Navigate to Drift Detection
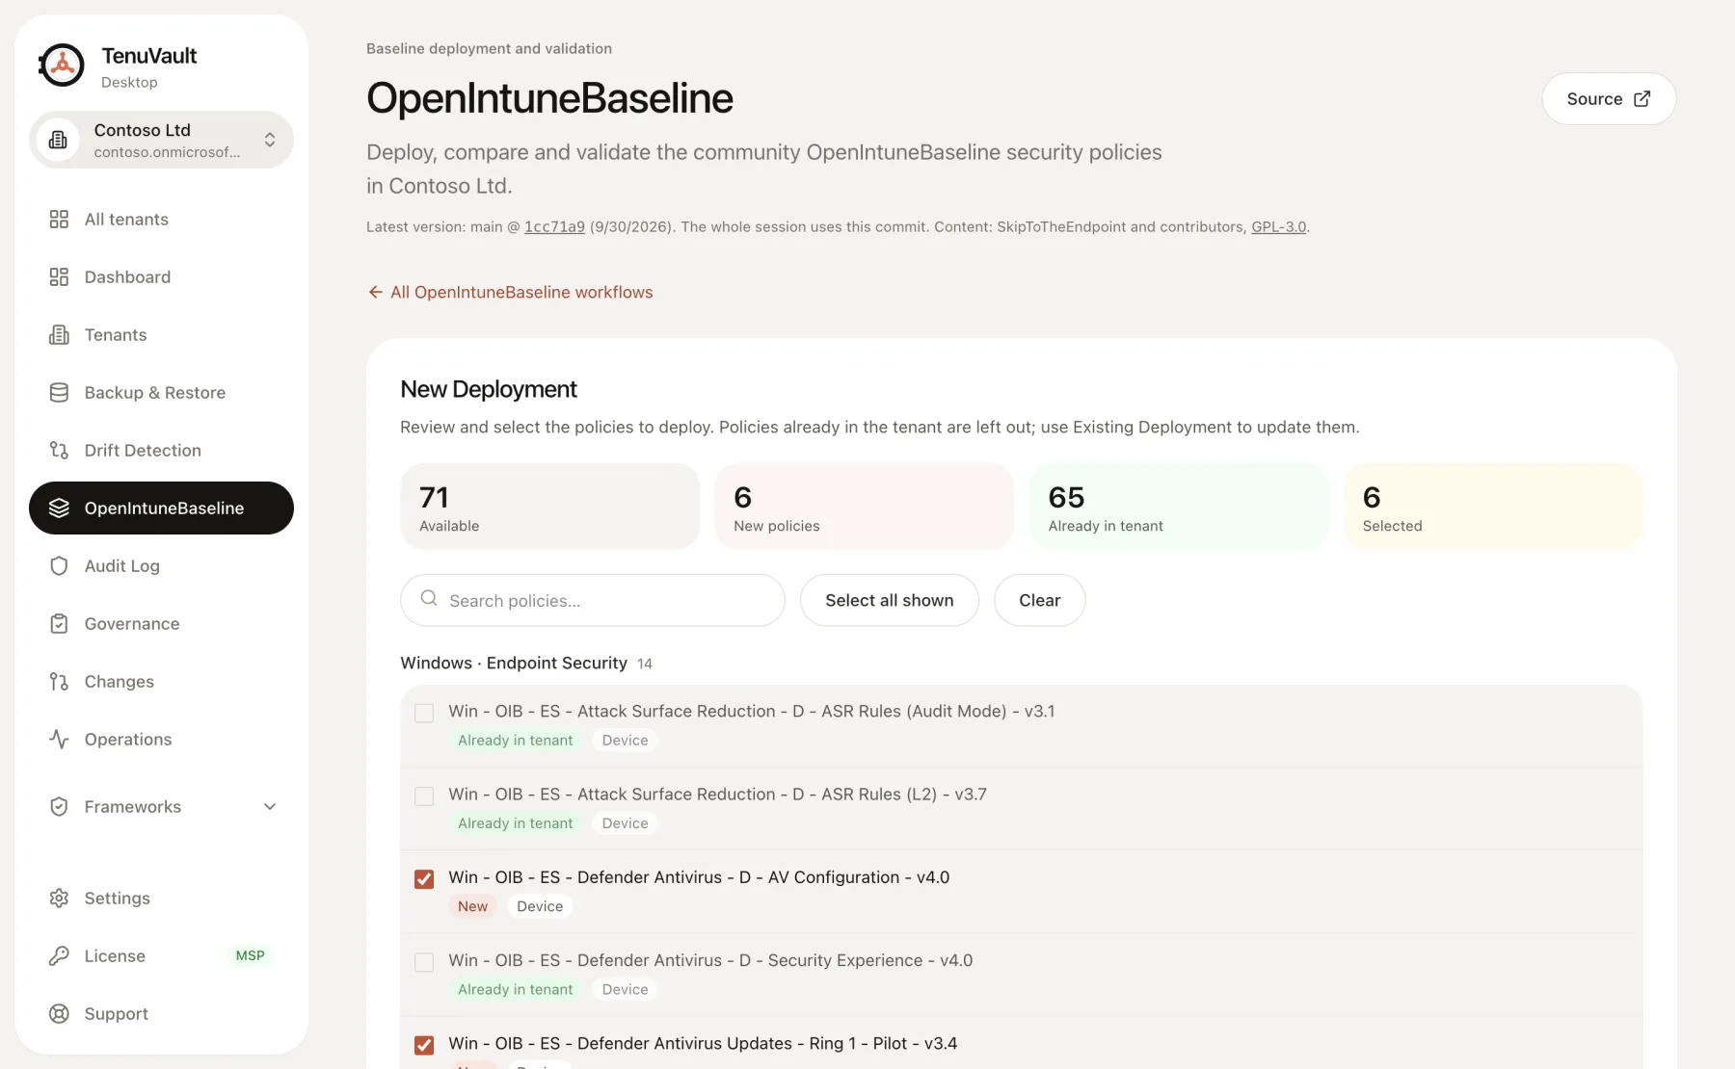1735x1069 pixels. 161,451
